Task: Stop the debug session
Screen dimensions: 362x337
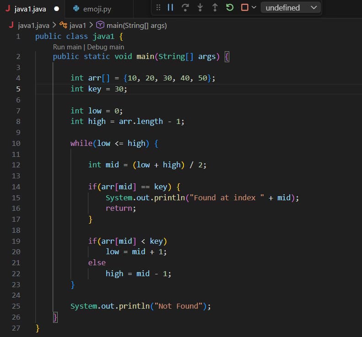Action: click(x=244, y=8)
